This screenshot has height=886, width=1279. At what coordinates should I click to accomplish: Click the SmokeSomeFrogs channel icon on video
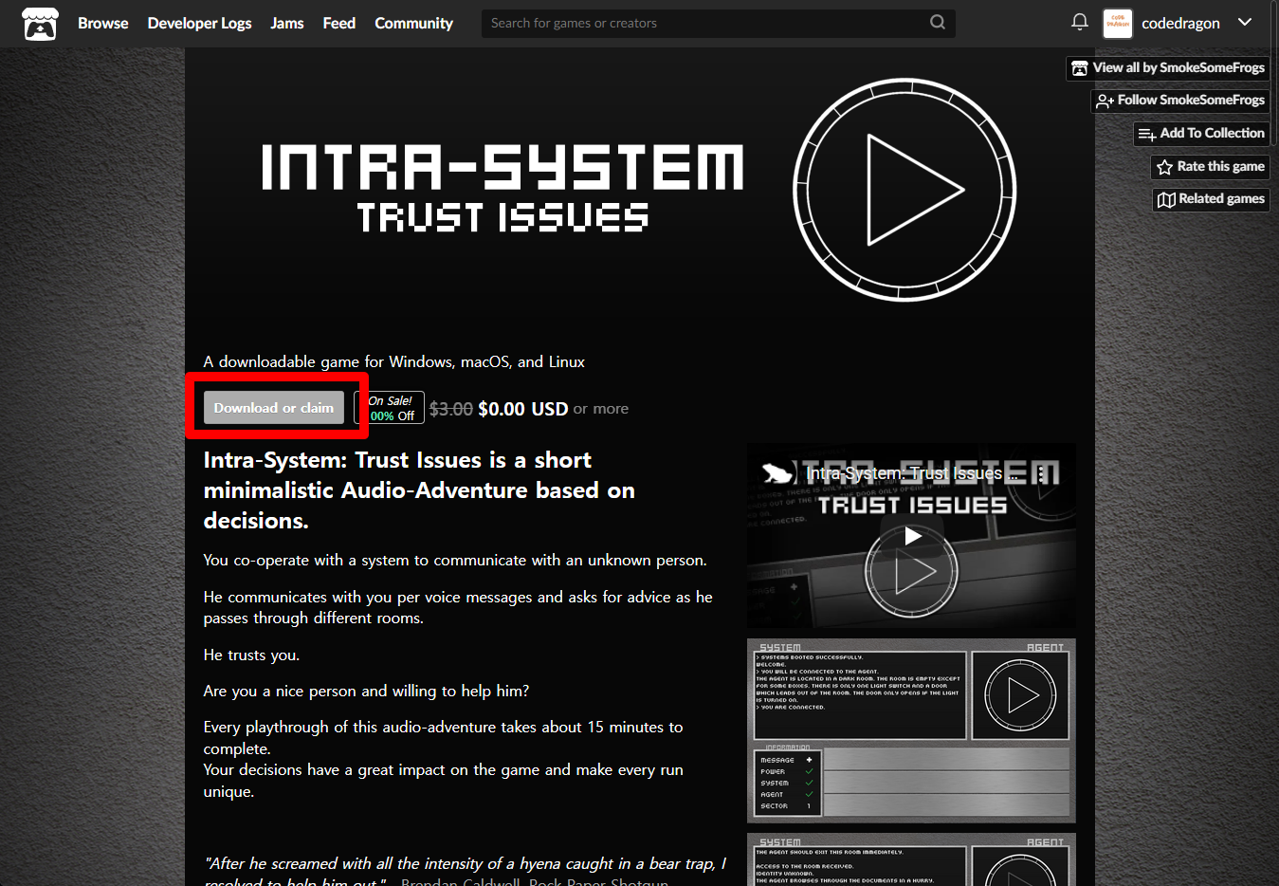[x=777, y=473]
